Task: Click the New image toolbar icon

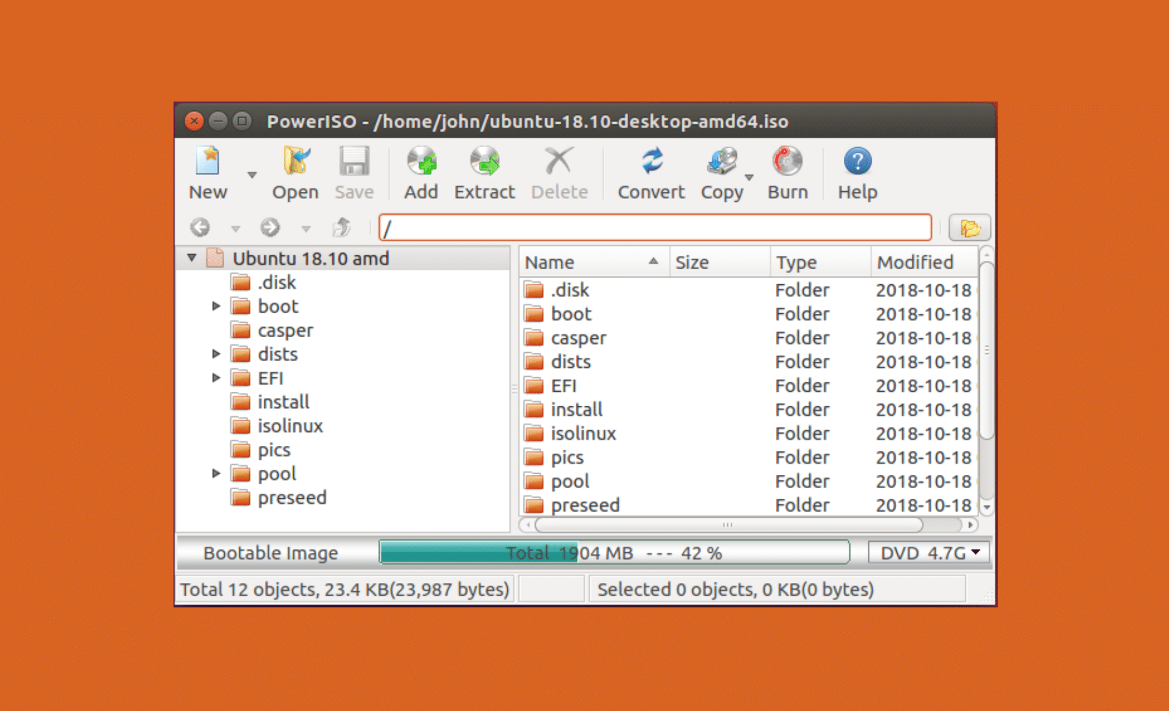Action: click(208, 162)
